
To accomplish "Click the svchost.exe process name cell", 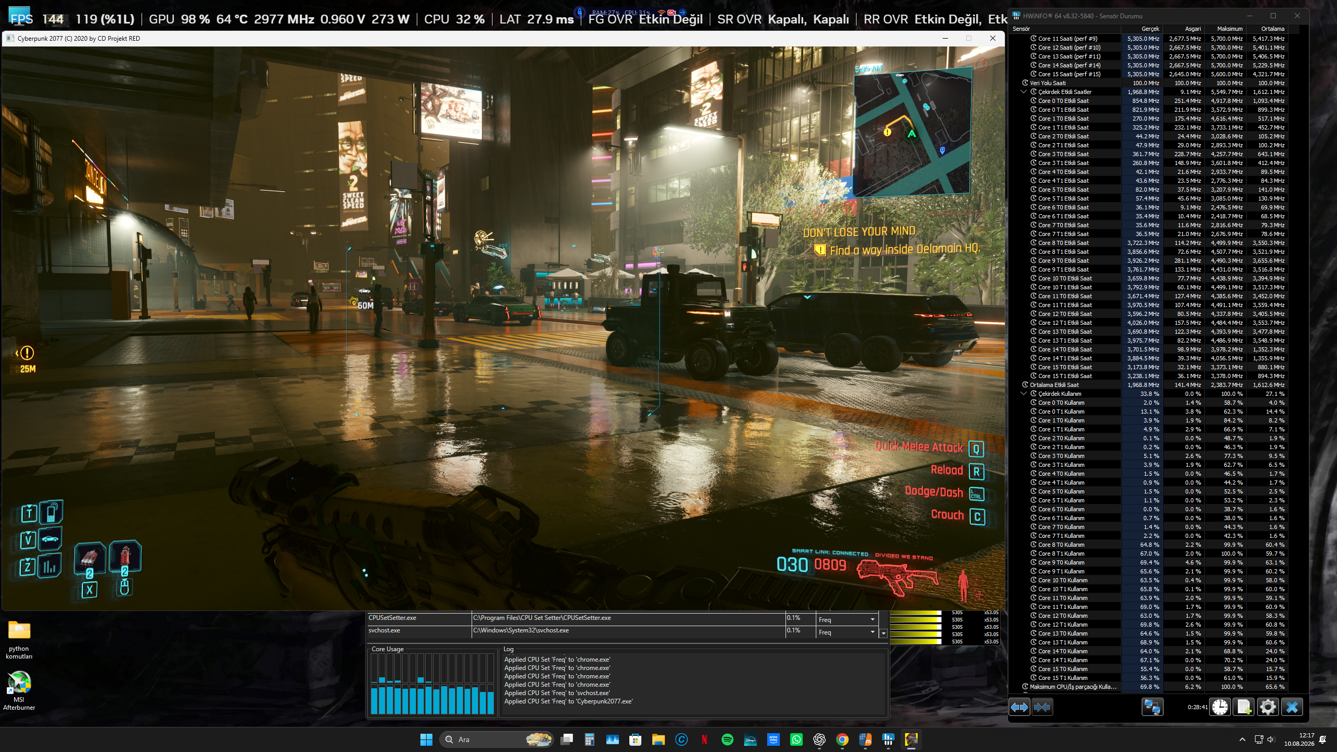I will (419, 631).
